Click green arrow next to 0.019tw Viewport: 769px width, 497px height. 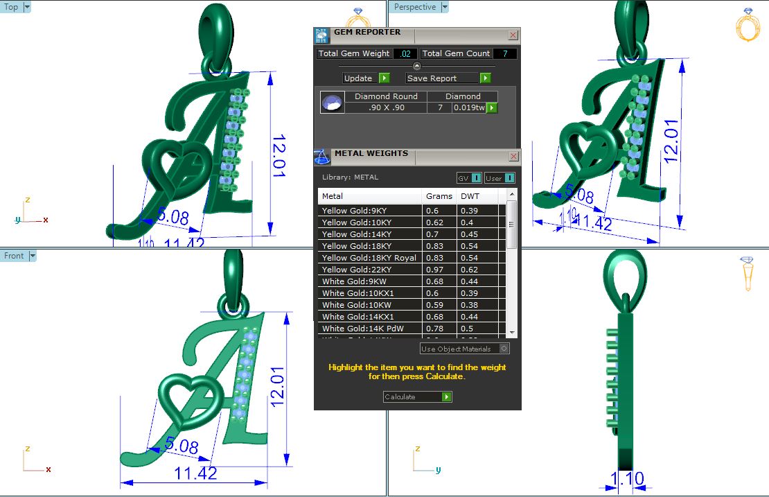492,108
